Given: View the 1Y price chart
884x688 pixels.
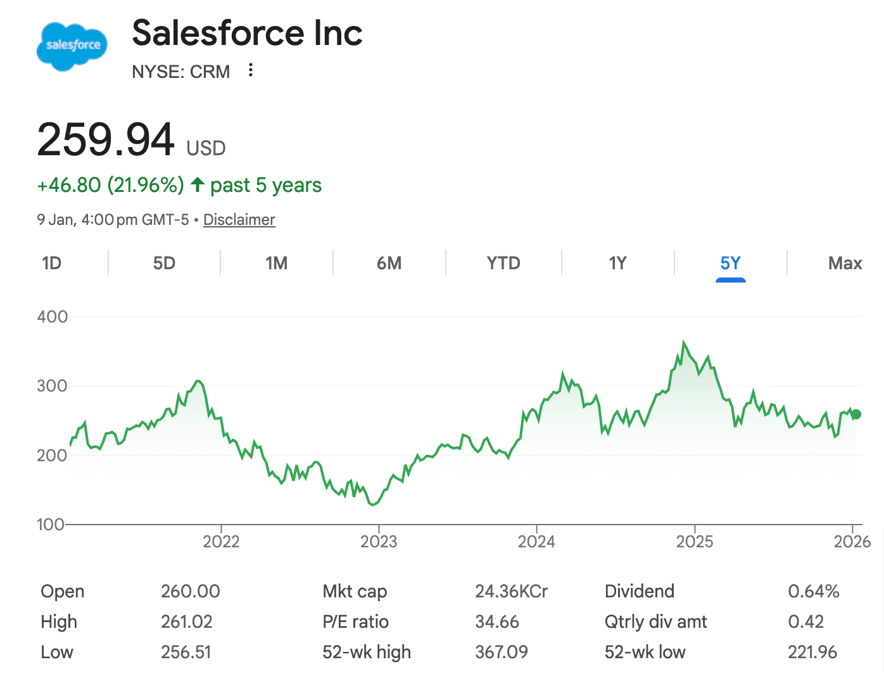Looking at the screenshot, I should point(617,263).
